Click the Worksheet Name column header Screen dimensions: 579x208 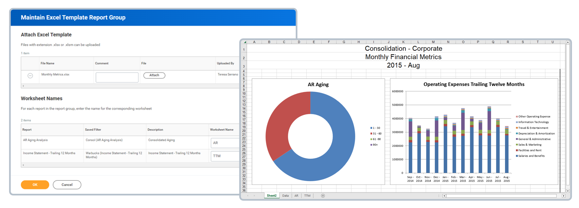click(222, 130)
